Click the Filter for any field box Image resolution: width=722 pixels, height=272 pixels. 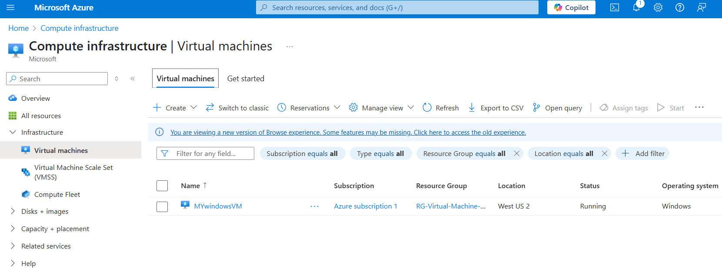pos(205,153)
